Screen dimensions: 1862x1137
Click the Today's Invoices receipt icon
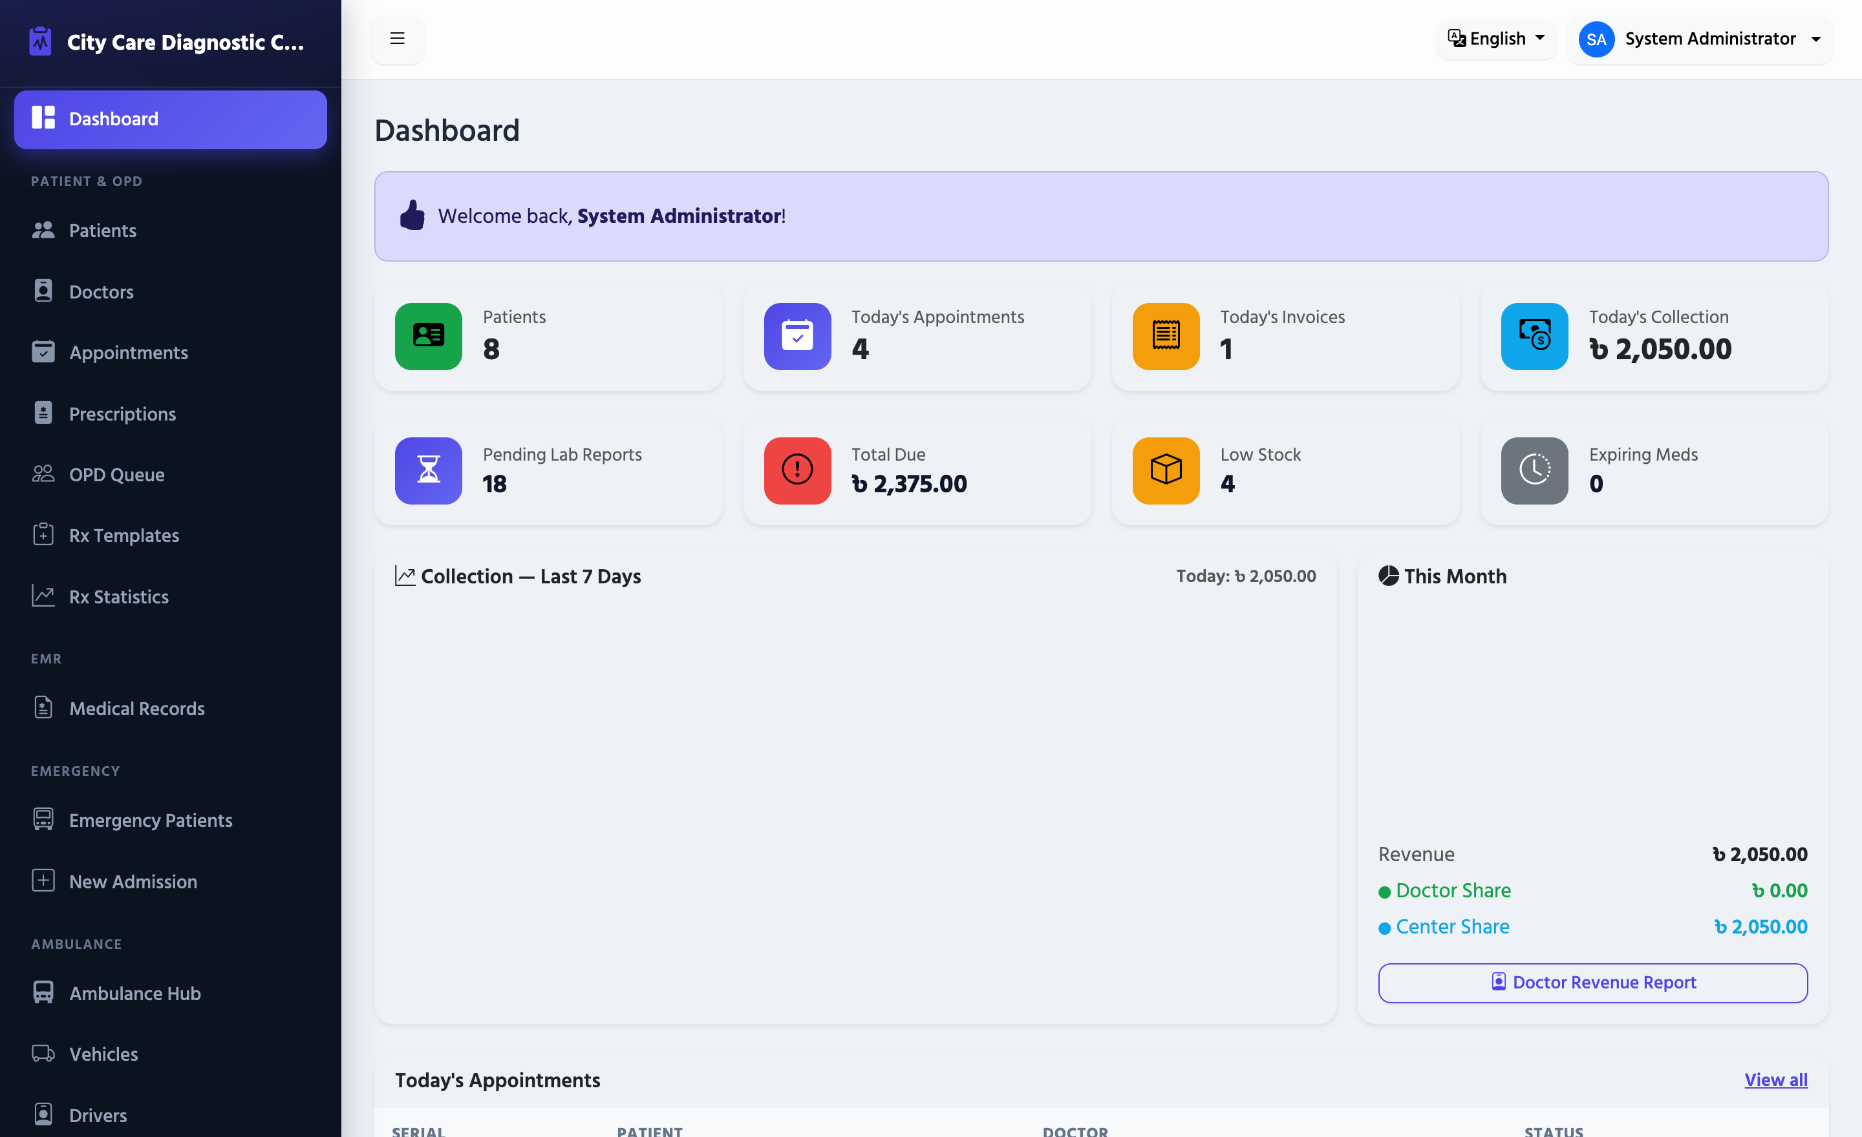pyautogui.click(x=1166, y=336)
